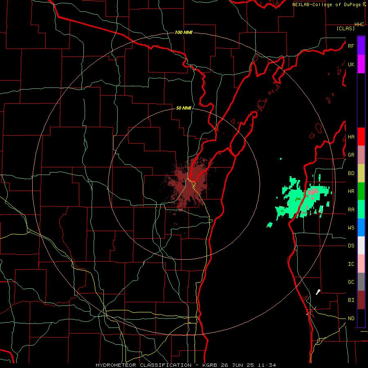Click the IC legend label
368x368 pixels.
tap(351, 264)
